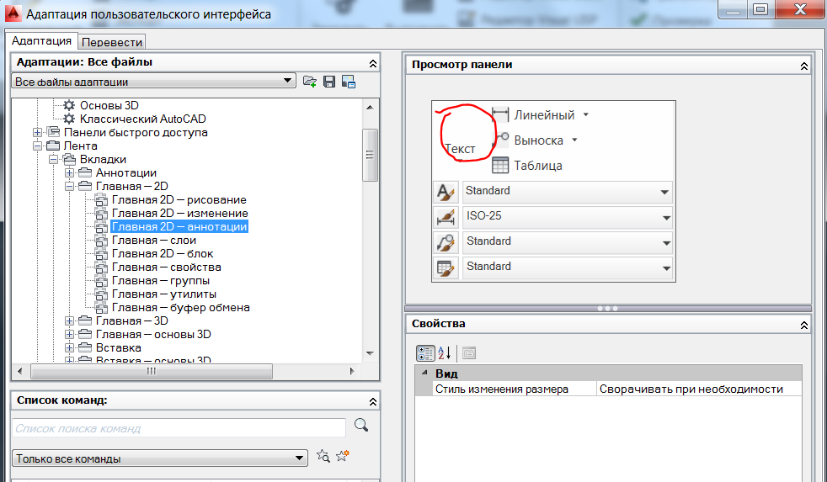The height and width of the screenshot is (482, 827).
Task: Click the gear icon of Классический AutoCAD
Action: 69,119
